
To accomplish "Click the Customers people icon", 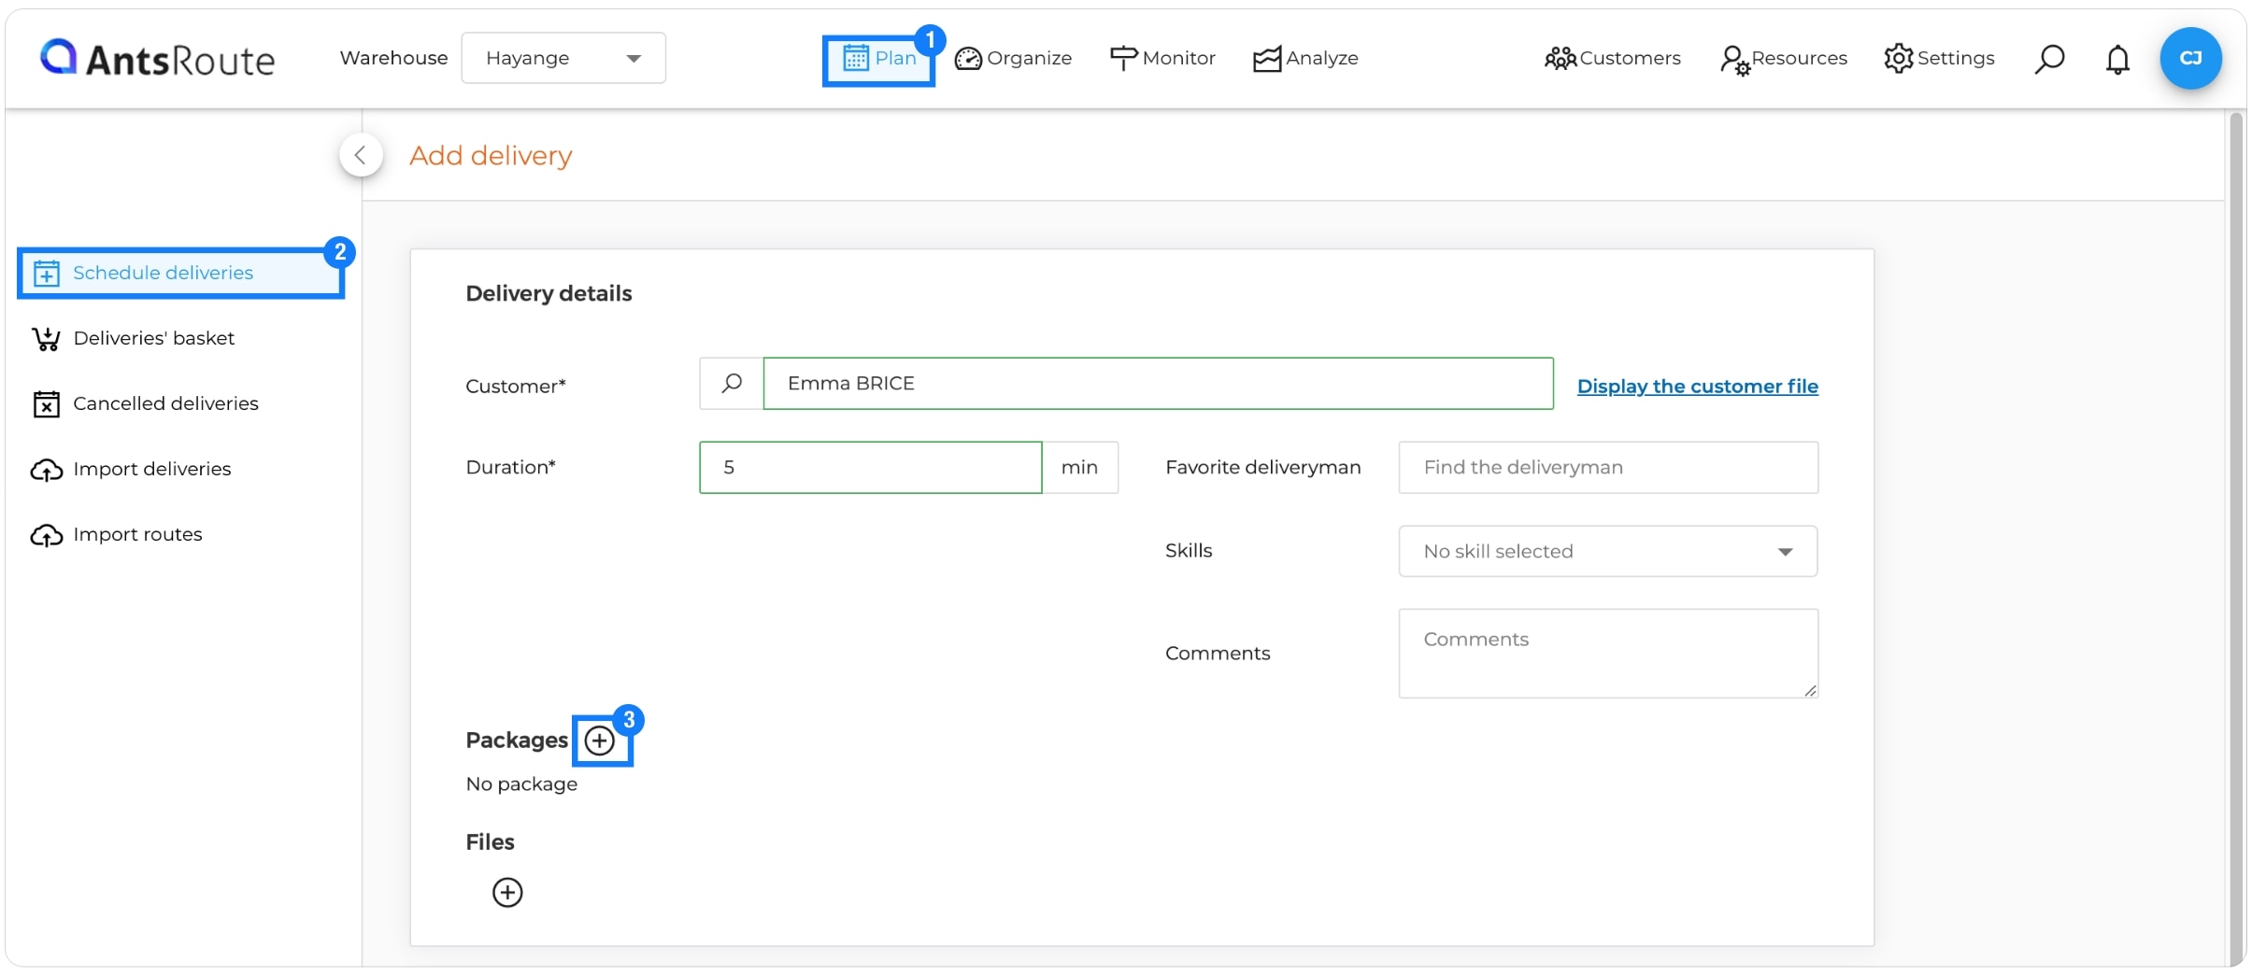I will (x=1560, y=59).
